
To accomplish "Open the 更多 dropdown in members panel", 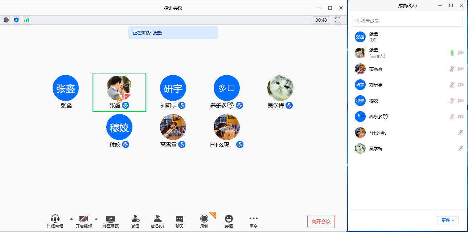I will (448, 220).
